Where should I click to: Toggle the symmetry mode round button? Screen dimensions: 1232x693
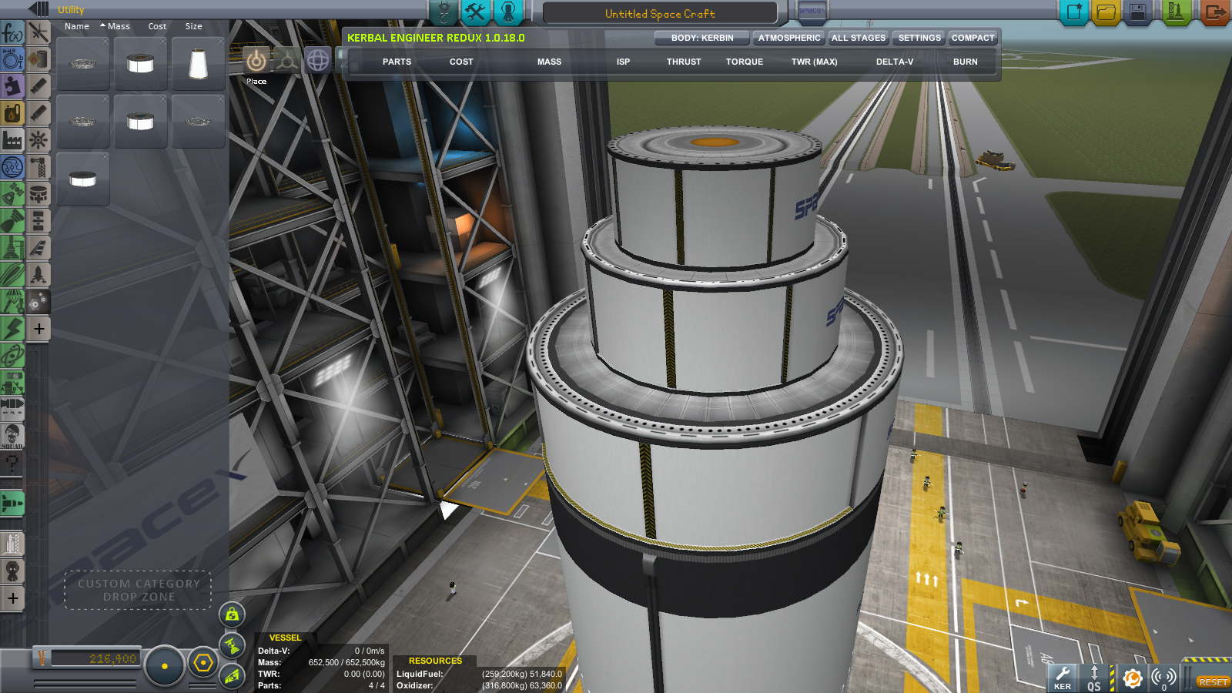coord(164,666)
